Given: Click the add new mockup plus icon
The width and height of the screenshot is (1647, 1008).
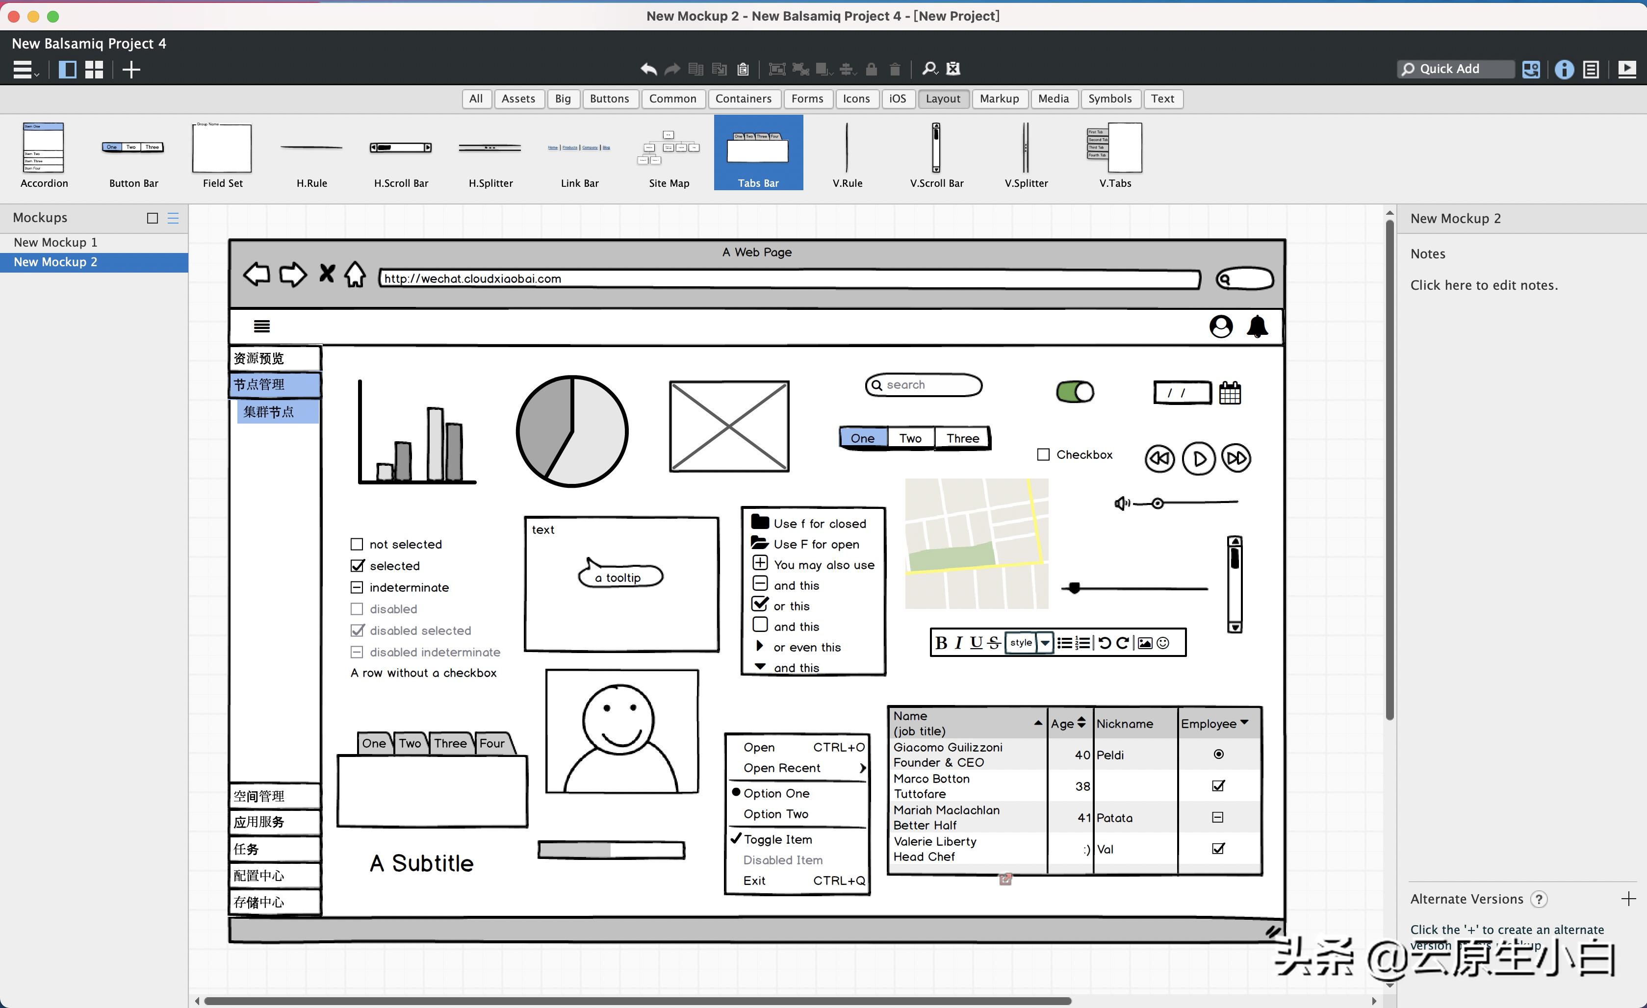Looking at the screenshot, I should pyautogui.click(x=131, y=70).
